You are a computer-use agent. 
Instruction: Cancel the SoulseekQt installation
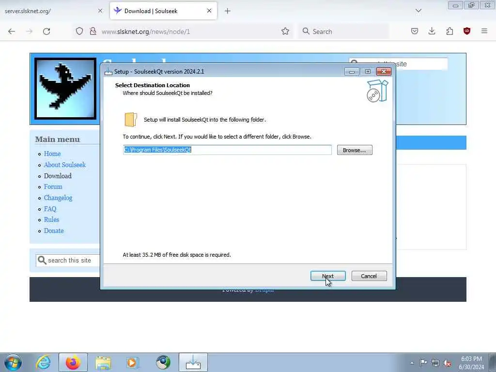(x=369, y=276)
